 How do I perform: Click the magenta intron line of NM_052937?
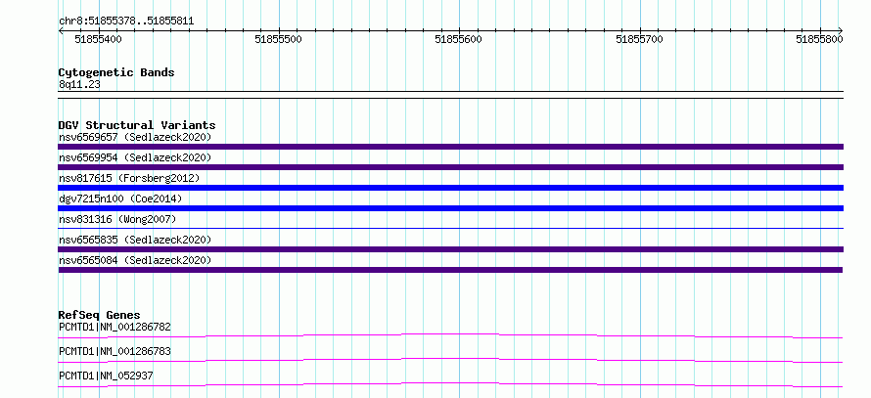point(450,384)
